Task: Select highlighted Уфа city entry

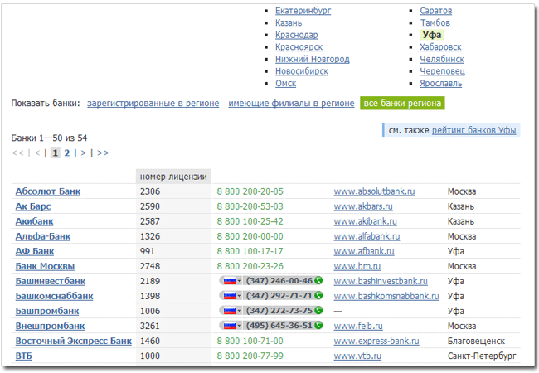Action: pos(432,35)
